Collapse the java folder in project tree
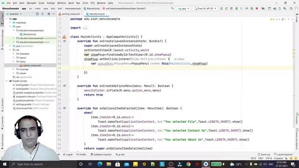299x168 pixels. (10, 27)
